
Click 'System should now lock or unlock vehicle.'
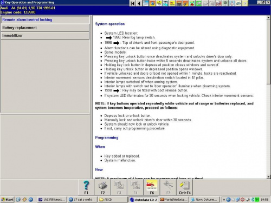[x=137, y=124]
